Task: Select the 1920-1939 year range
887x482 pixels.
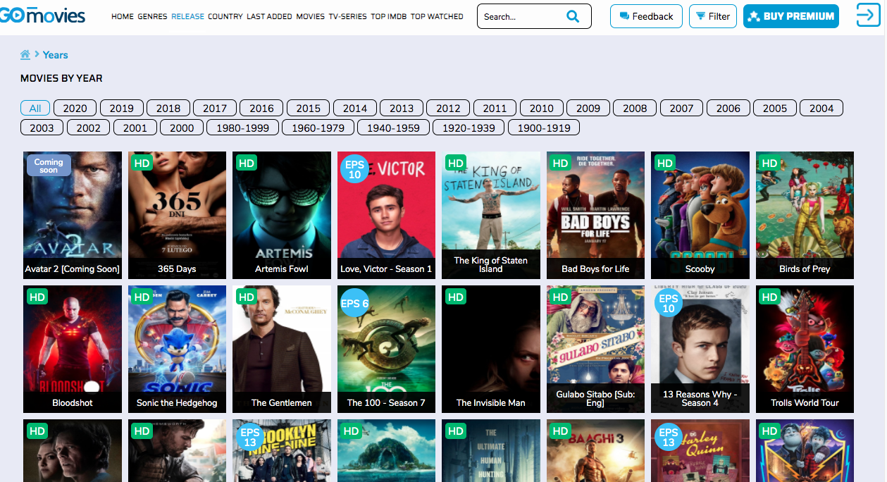Action: [469, 128]
